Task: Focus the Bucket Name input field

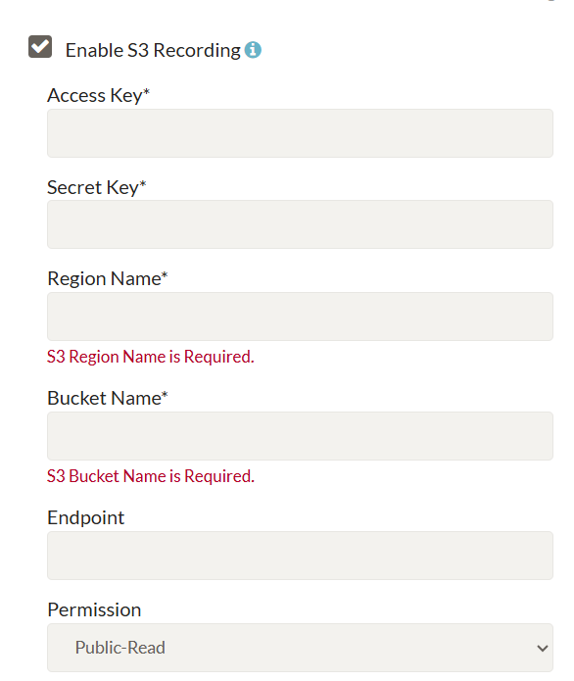Action: tap(300, 436)
